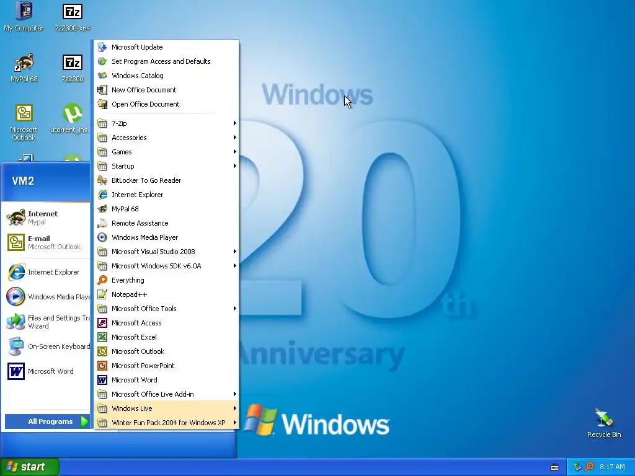Image resolution: width=635 pixels, height=476 pixels.
Task: Launch MyPal 68 from All Programs list
Action: pyautogui.click(x=166, y=209)
